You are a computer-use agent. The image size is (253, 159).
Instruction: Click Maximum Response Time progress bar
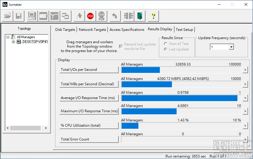(181, 111)
